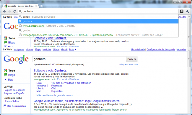The image size is (192, 115).
Task: Open the Siguientes sitelink
Action: pos(57,91)
